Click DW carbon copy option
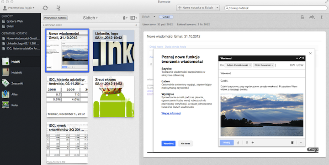329x165 pixels. (292, 65)
